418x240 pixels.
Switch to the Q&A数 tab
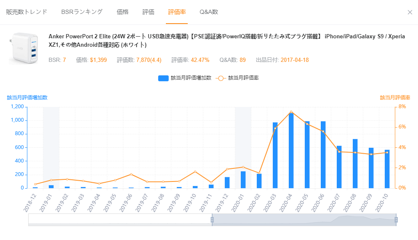[x=209, y=12]
